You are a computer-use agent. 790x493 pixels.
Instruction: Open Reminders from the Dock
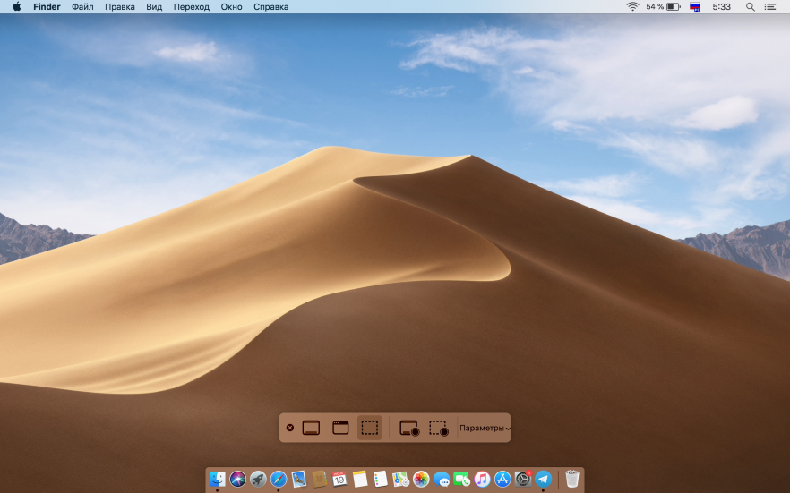pos(381,479)
